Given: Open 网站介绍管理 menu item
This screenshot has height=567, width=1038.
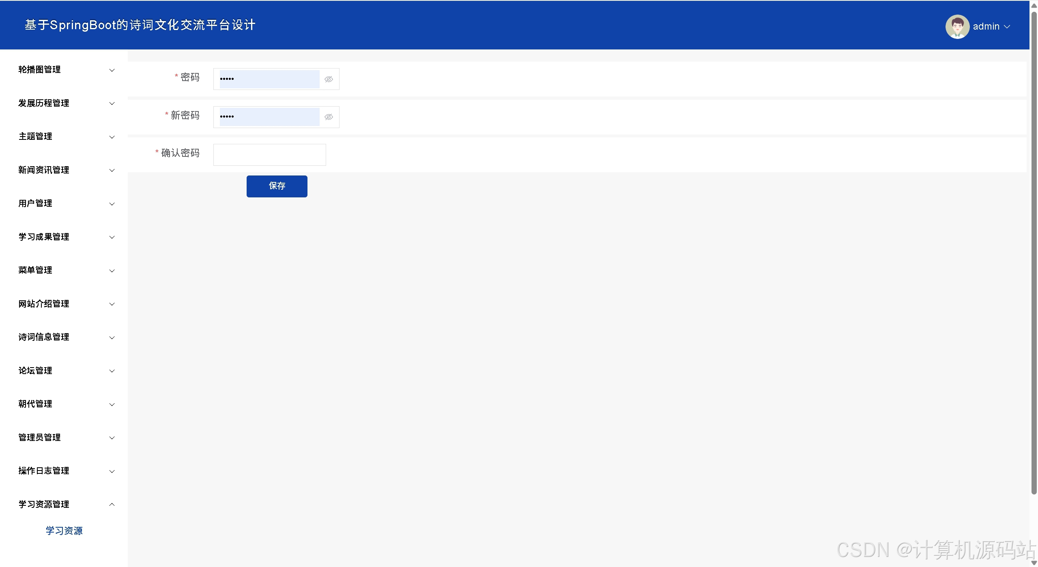Looking at the screenshot, I should click(44, 304).
